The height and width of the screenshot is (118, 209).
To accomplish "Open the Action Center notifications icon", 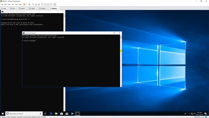I will [205, 114].
